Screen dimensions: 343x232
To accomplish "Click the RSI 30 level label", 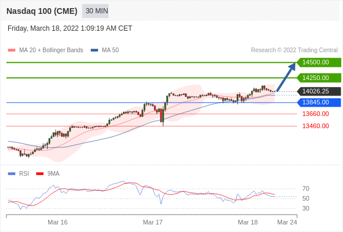I will pyautogui.click(x=306, y=208).
